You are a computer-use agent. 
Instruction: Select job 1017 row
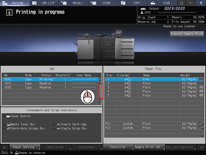(51, 83)
